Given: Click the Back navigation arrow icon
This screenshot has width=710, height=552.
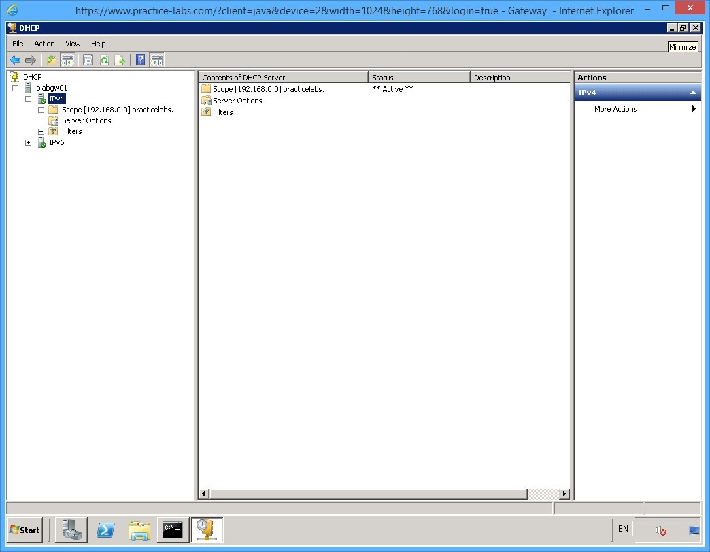Looking at the screenshot, I should point(15,60).
